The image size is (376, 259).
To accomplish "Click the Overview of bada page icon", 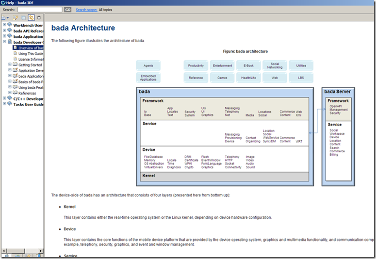I will pyautogui.click(x=16, y=48).
